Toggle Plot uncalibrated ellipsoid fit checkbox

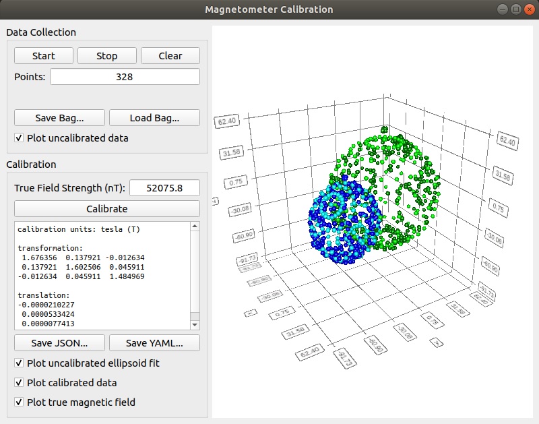point(19,363)
